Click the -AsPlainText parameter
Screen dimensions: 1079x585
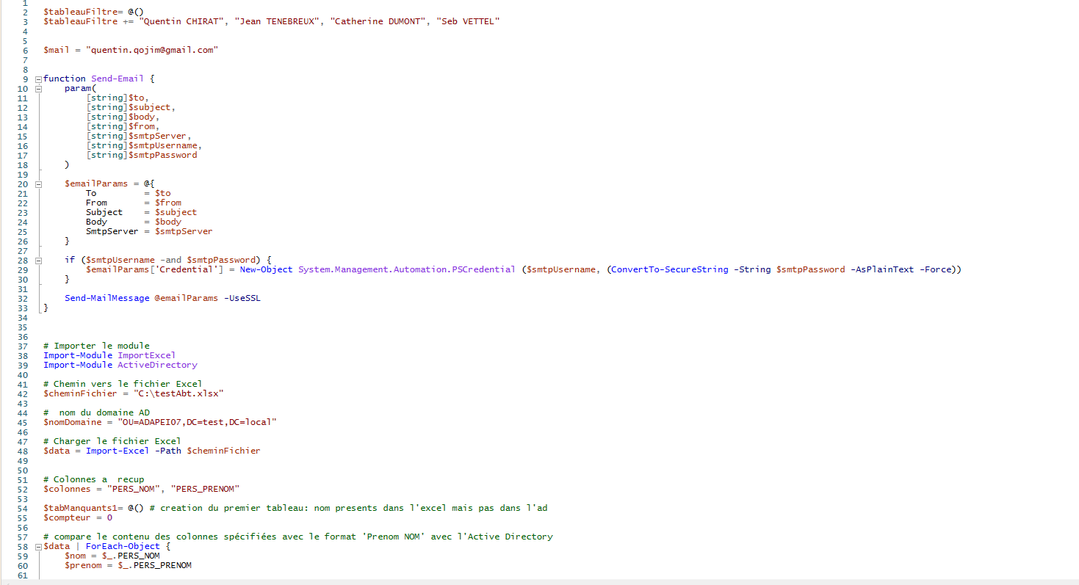coord(883,269)
